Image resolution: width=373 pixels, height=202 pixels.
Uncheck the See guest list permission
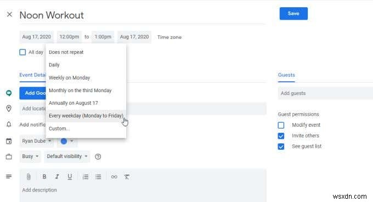[281, 147]
